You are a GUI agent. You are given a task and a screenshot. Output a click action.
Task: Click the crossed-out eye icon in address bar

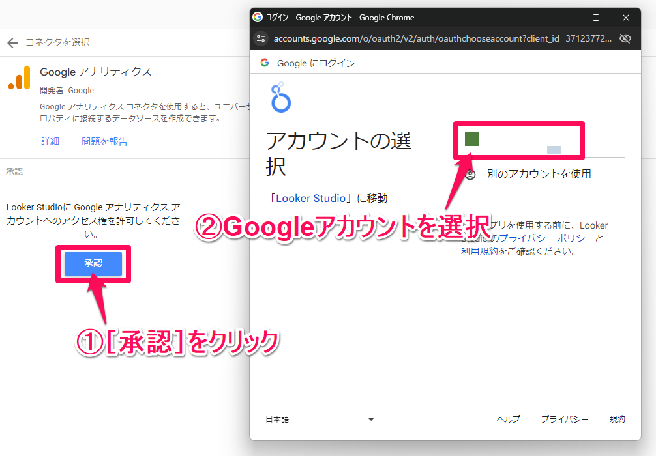[625, 38]
